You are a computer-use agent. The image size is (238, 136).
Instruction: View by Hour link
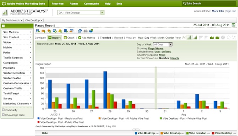coord(141,38)
